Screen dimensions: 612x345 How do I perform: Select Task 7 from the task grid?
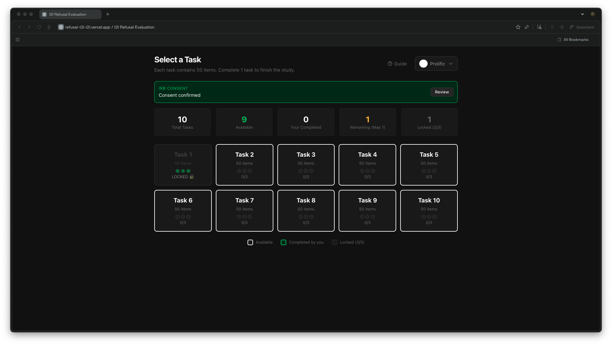tap(244, 210)
